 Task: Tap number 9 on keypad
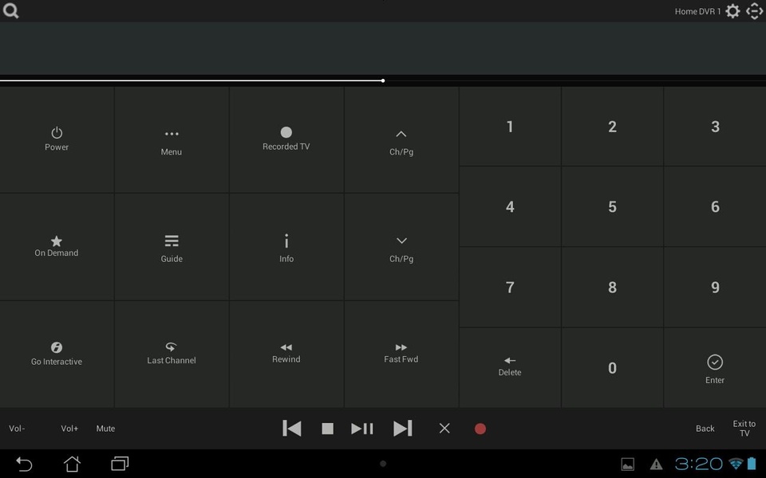pos(715,288)
